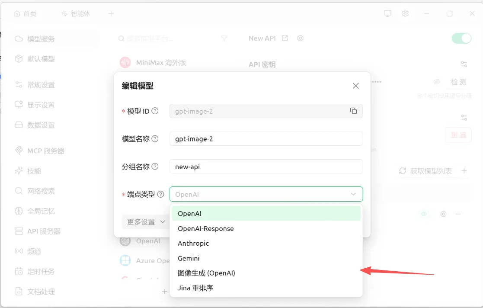Show the API key with eye icon
The height and width of the screenshot is (308, 483).
[437, 82]
